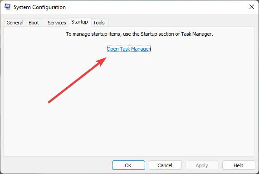Click the System Configuration app icon in title bar
This screenshot has height=174, width=259.
[x=7, y=7]
